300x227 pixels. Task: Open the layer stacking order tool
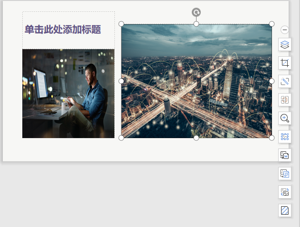click(x=285, y=44)
